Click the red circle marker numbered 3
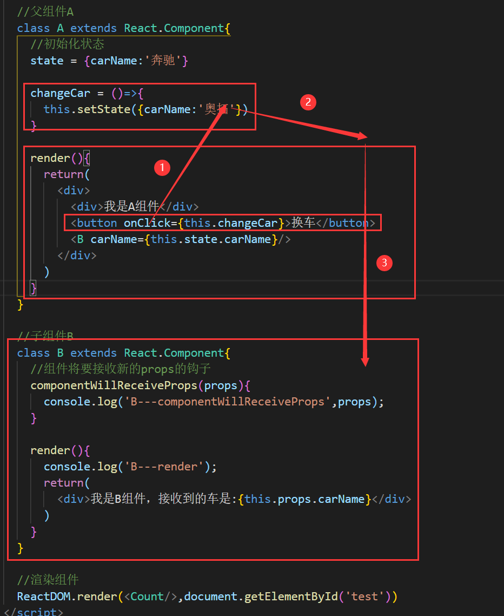 [384, 263]
